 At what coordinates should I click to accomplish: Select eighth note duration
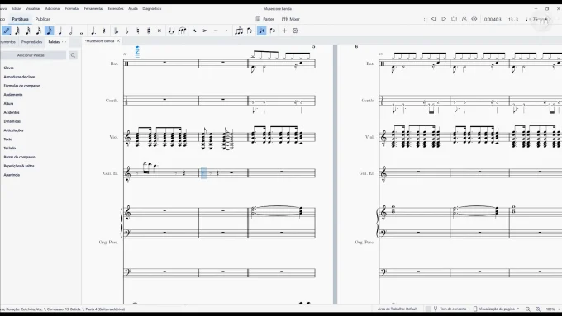coord(50,31)
